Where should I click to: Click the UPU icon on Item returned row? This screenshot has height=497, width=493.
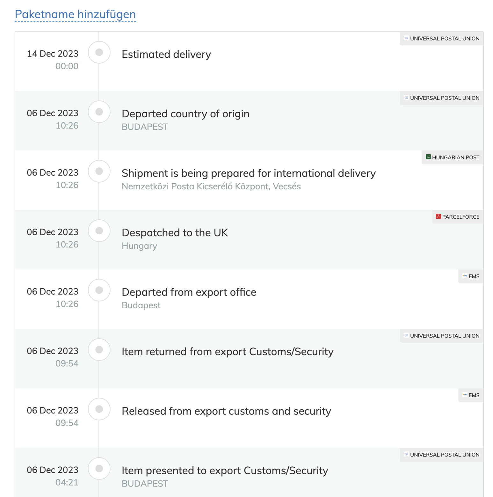(406, 335)
